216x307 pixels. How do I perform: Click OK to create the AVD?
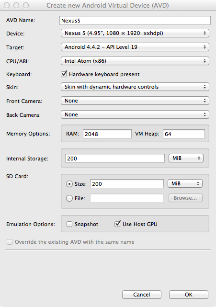(x=189, y=295)
